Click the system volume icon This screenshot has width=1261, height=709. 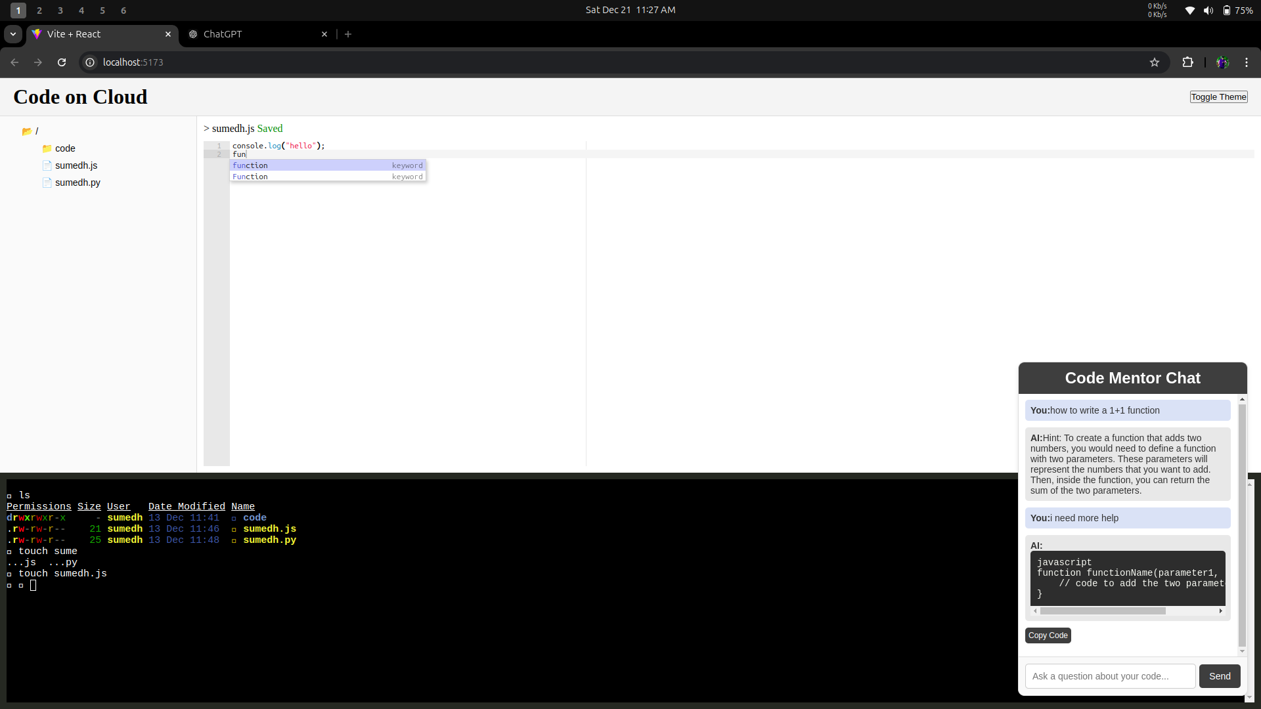[x=1208, y=11]
